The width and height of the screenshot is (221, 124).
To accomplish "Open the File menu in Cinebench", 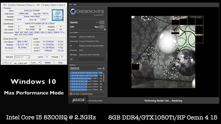I will tap(70, 4).
